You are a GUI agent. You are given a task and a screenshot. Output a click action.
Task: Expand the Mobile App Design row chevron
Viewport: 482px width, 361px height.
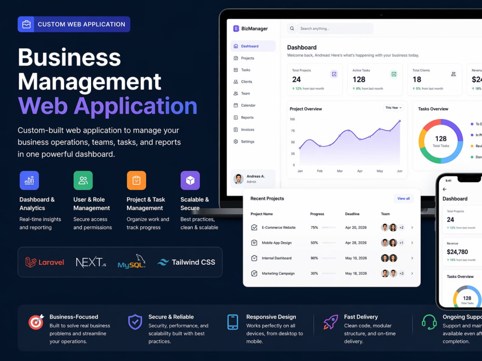(x=412, y=243)
